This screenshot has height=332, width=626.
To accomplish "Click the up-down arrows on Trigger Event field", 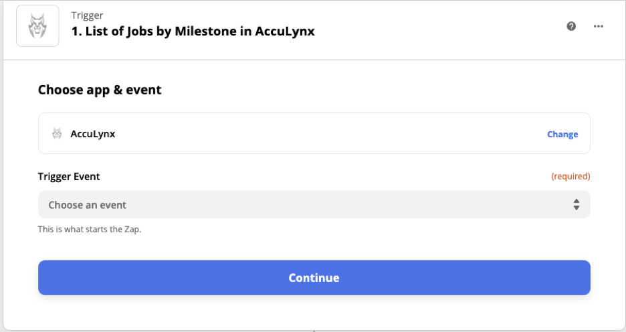I will [x=577, y=205].
